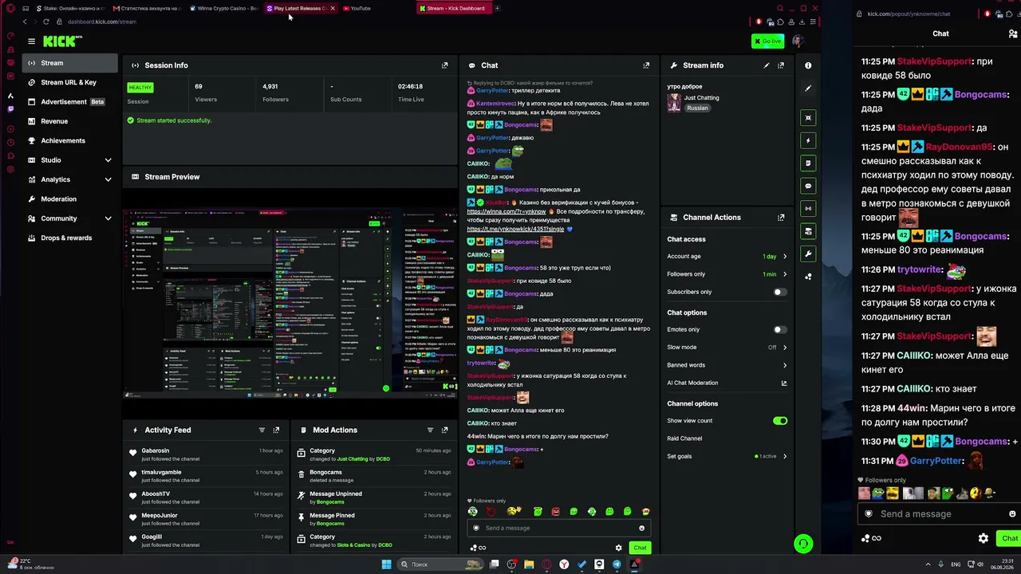Open the winna.com link in chat
The image size is (1021, 574).
click(x=507, y=211)
